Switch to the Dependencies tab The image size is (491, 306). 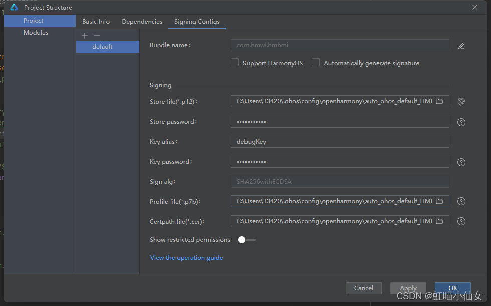point(142,22)
